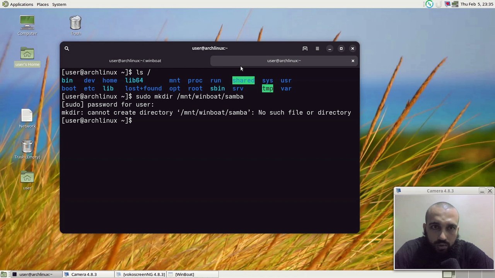Click the first workspace in the switcher
This screenshot has width=495, height=278.
(x=448, y=275)
